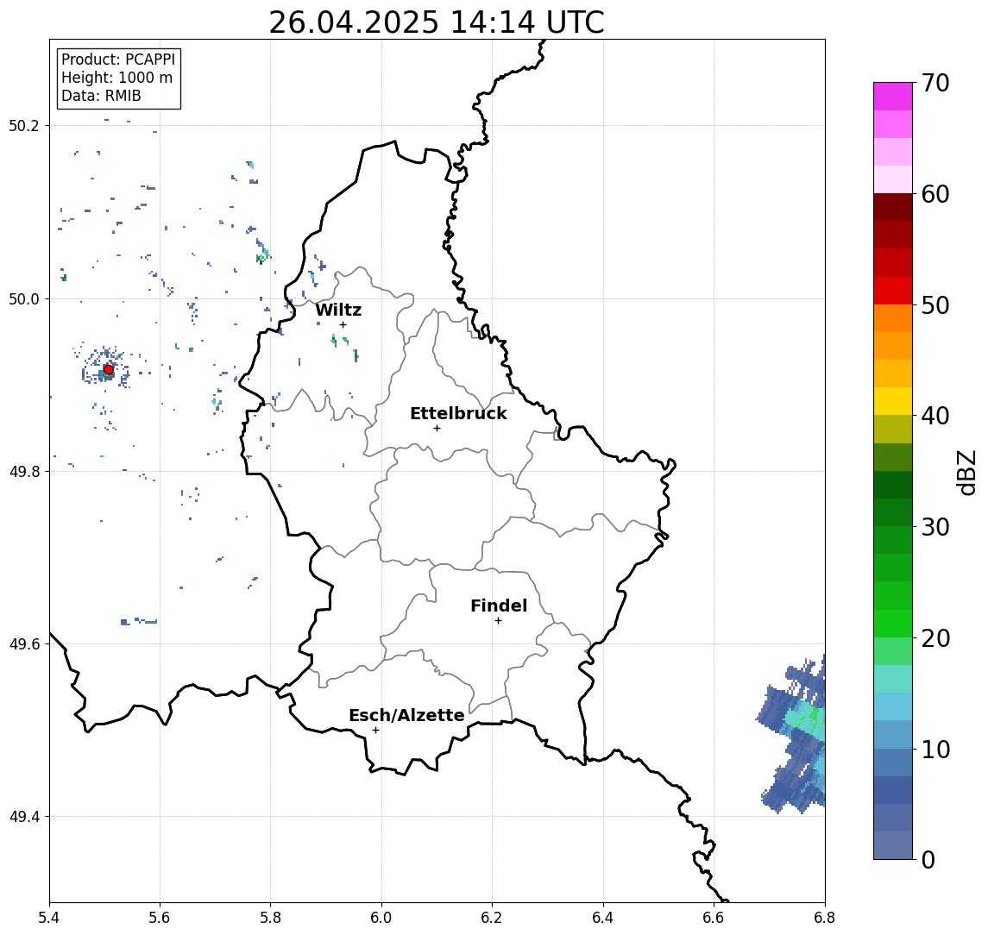Screen dimensions: 988x935
Task: Click the 20 tick on the colorbar
Action: click(935, 637)
